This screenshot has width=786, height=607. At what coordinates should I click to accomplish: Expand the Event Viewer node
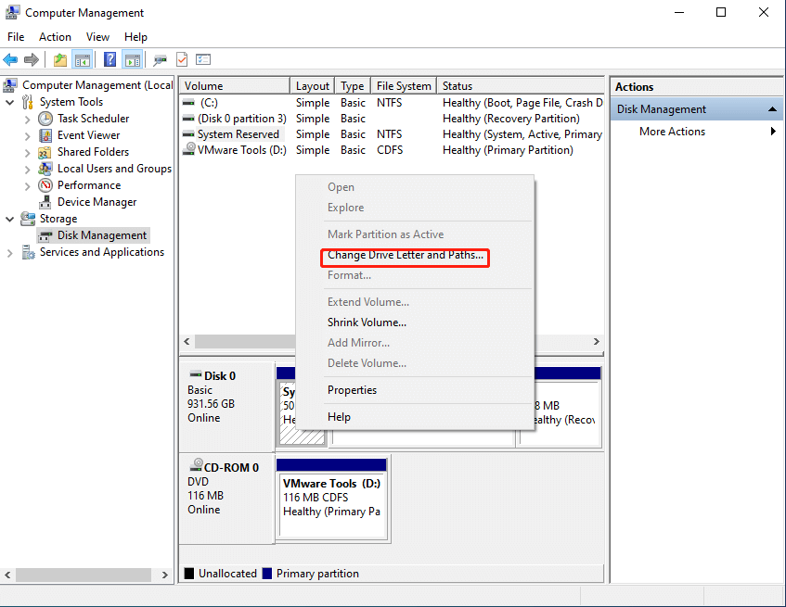point(28,135)
